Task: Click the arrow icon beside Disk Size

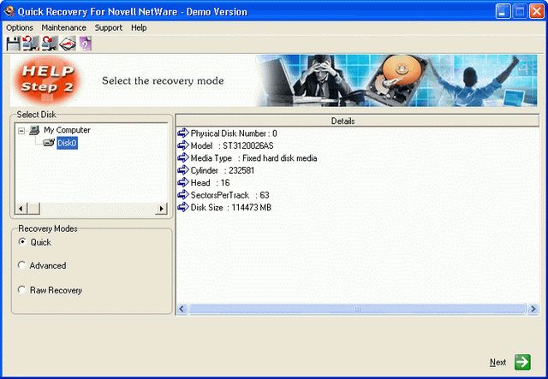Action: [182, 207]
